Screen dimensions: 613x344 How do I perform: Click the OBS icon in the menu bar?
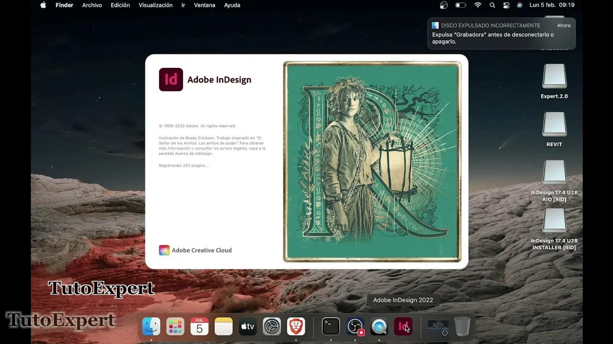443,5
